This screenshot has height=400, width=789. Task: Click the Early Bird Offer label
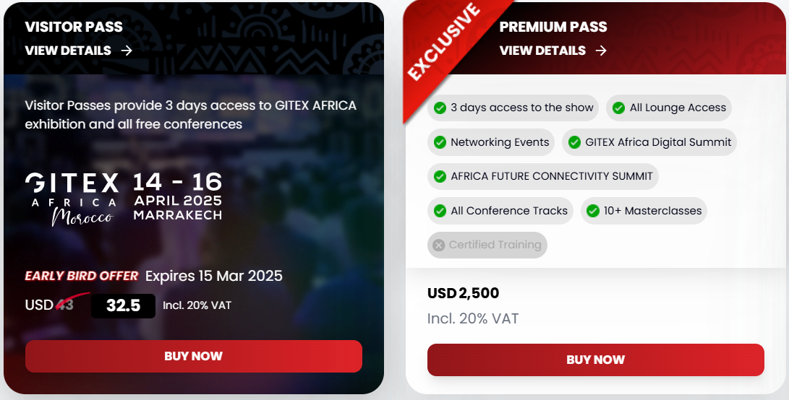coord(82,276)
